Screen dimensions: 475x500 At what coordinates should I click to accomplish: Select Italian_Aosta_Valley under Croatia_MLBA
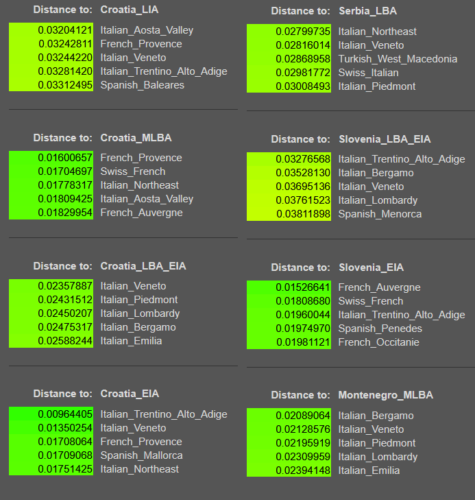pyautogui.click(x=147, y=199)
